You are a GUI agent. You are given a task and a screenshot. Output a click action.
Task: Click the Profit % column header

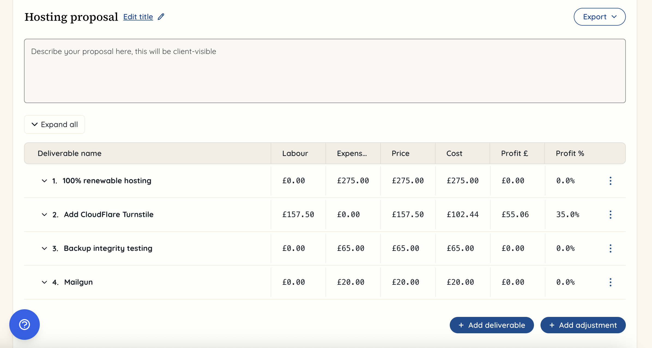click(570, 153)
